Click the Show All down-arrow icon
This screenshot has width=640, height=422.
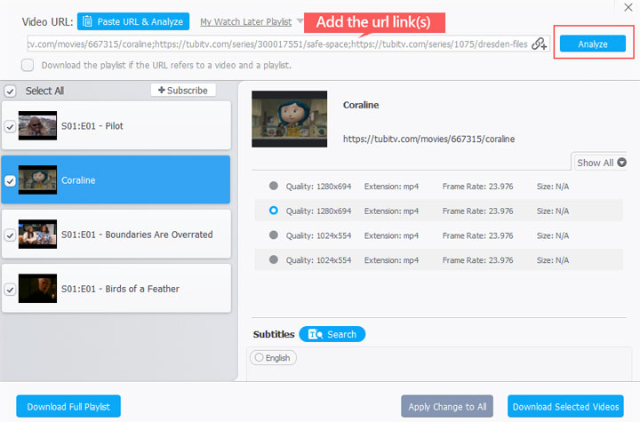point(621,163)
